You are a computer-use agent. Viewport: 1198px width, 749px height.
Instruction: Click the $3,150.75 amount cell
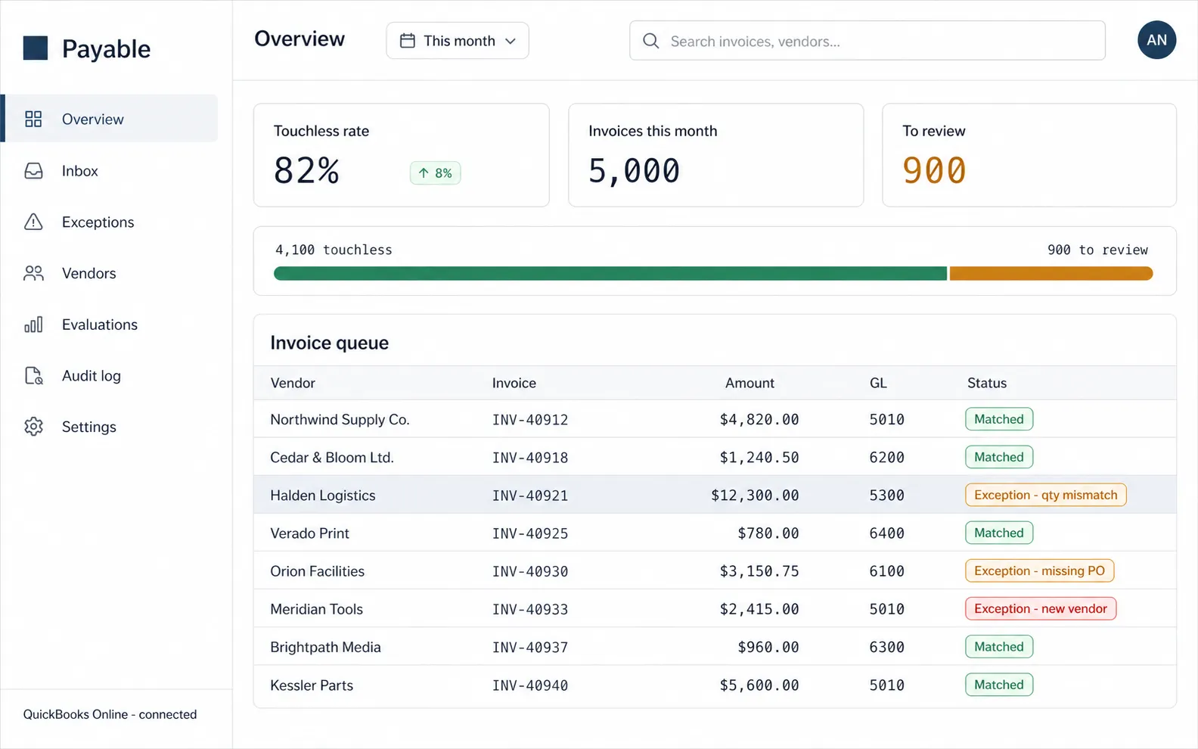coord(759,571)
